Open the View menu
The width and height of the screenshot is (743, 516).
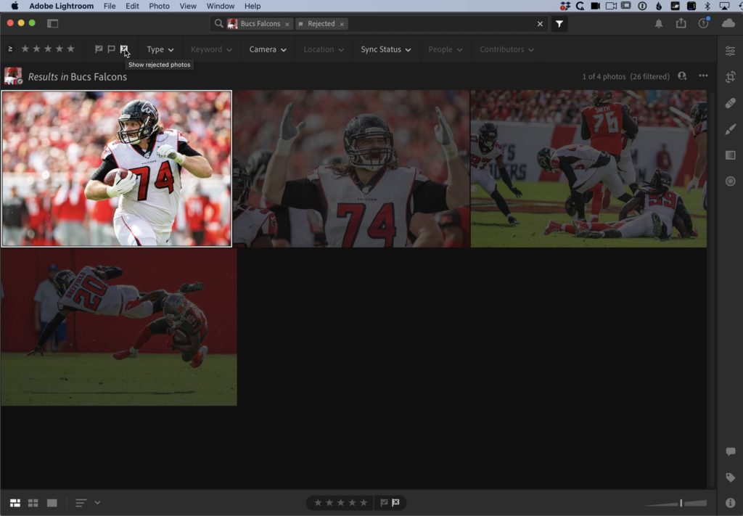pyautogui.click(x=188, y=6)
